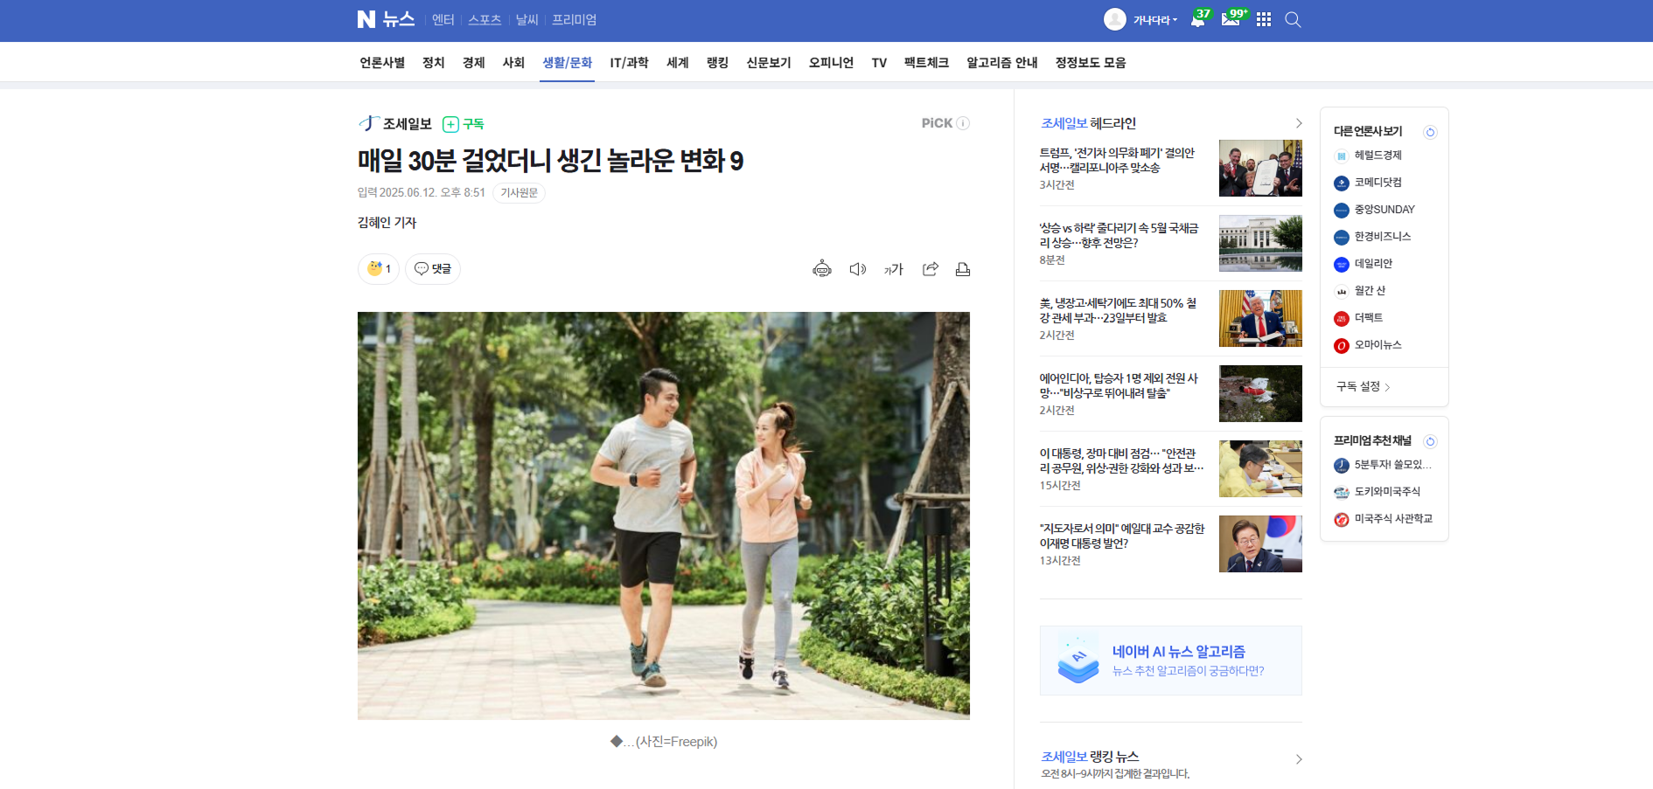Open the joggers article photo
1653x789 pixels.
pos(663,516)
